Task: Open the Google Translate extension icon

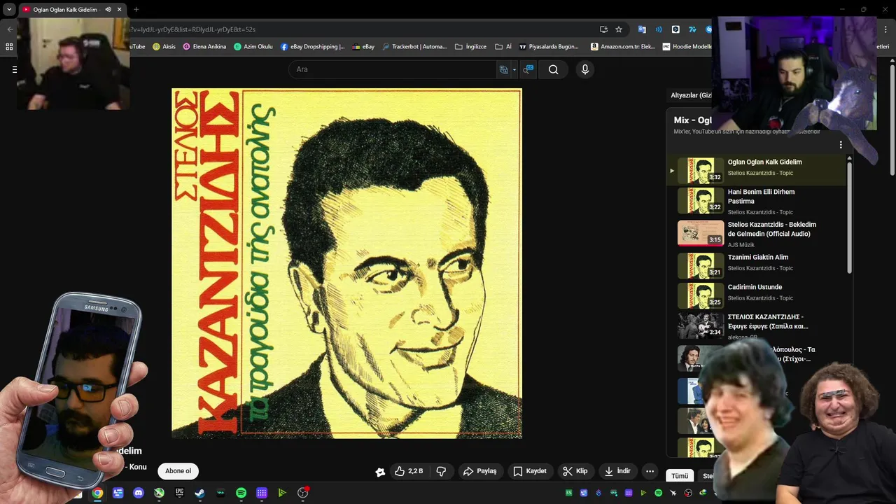Action: click(642, 29)
